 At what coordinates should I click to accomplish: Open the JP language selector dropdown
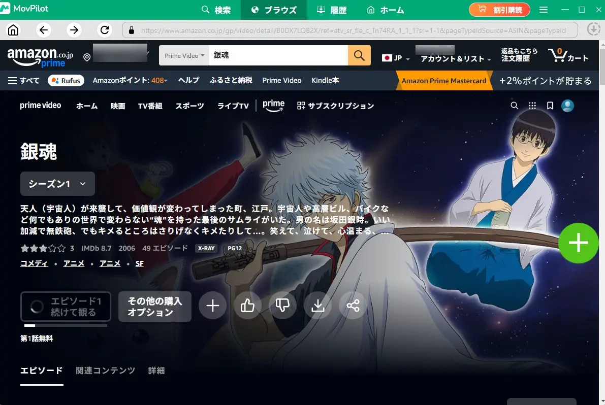click(x=396, y=58)
